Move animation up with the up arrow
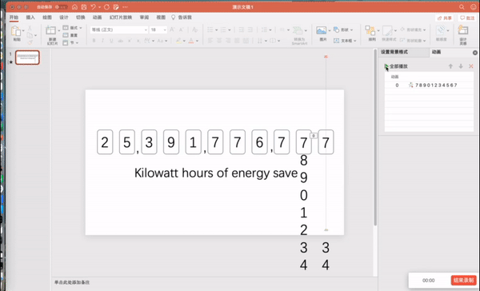 pos(450,66)
